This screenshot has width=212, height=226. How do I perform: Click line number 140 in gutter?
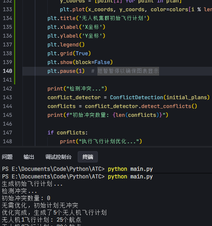coord(7,71)
